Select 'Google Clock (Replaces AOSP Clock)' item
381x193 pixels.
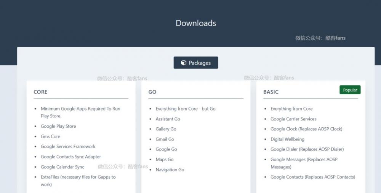click(306, 129)
